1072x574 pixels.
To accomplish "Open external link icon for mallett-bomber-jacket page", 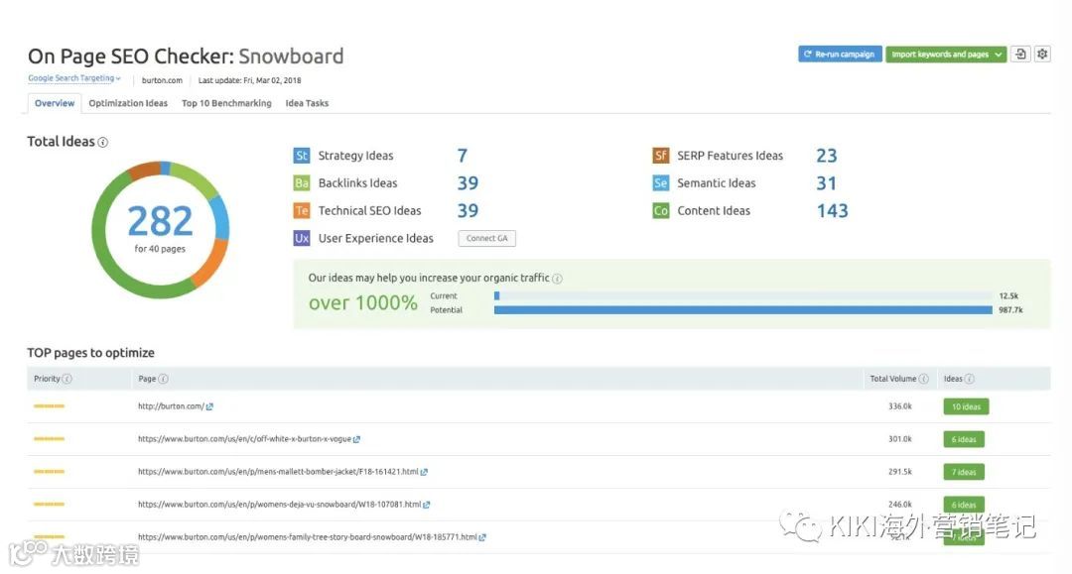I will [424, 472].
